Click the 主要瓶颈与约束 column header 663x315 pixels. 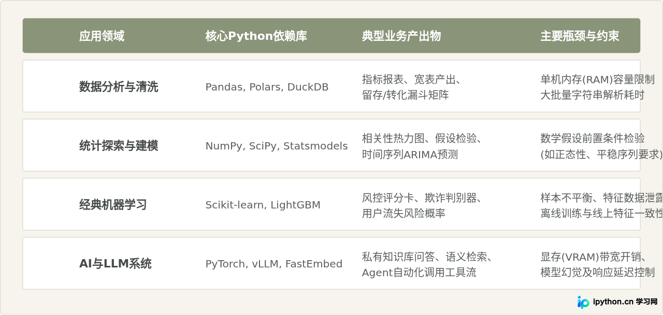(x=580, y=36)
